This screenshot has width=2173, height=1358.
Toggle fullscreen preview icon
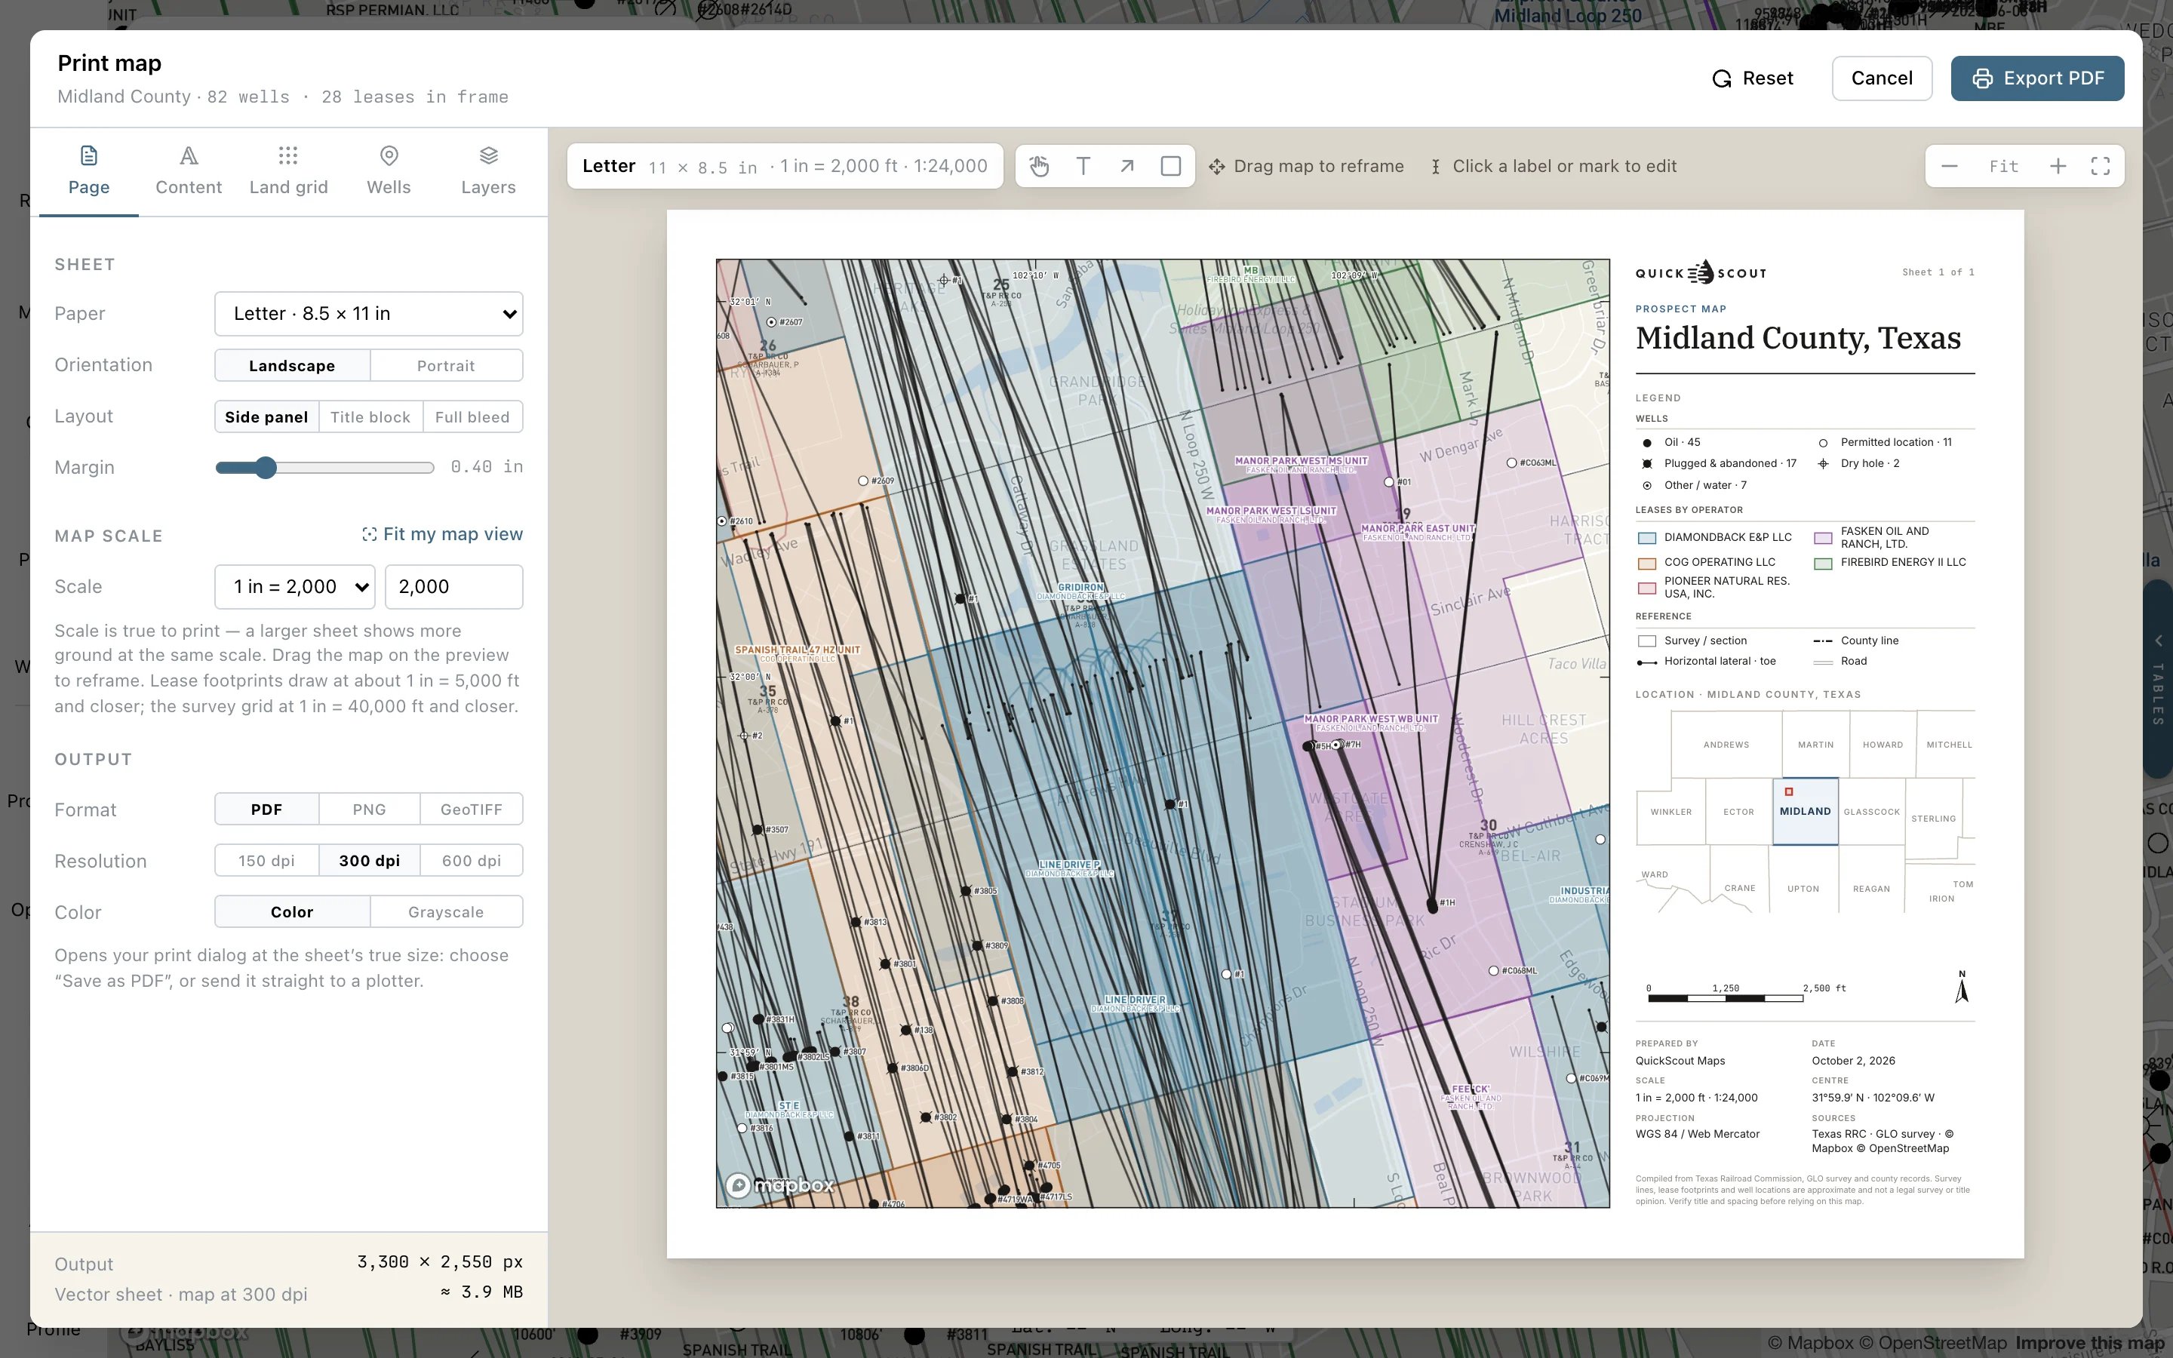tap(2101, 166)
